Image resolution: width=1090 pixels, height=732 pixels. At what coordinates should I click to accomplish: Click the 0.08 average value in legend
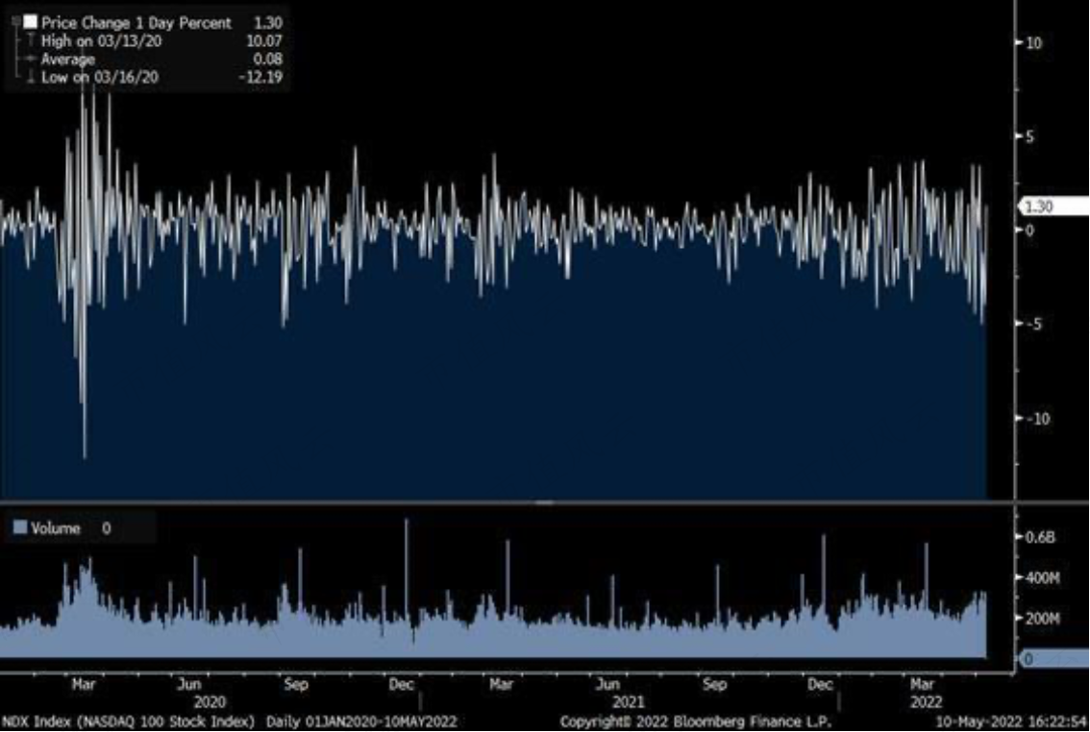pos(267,59)
